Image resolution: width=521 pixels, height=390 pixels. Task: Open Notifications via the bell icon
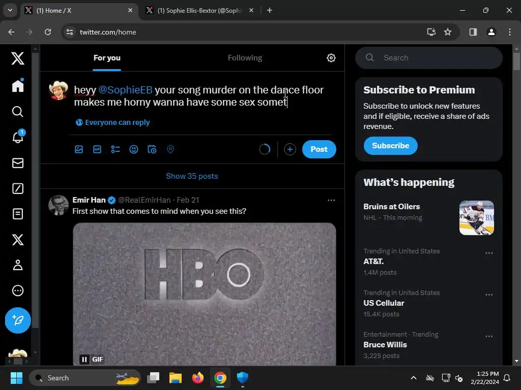(x=18, y=137)
